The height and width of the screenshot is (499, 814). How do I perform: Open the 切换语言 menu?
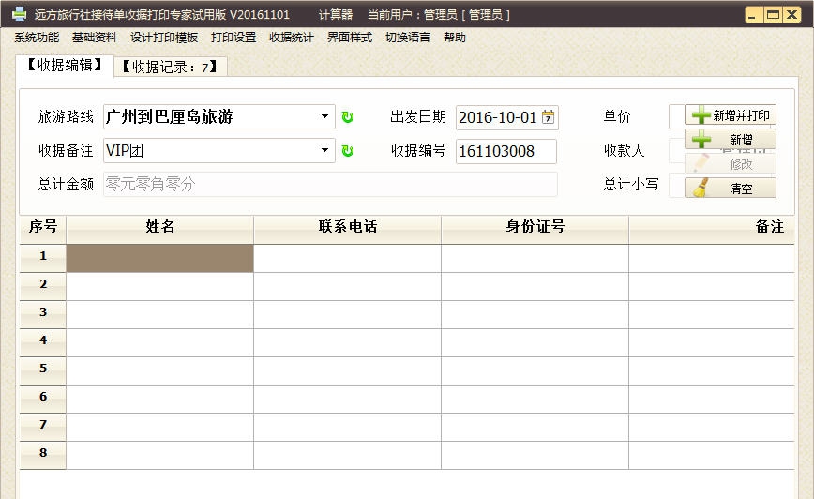pos(408,38)
